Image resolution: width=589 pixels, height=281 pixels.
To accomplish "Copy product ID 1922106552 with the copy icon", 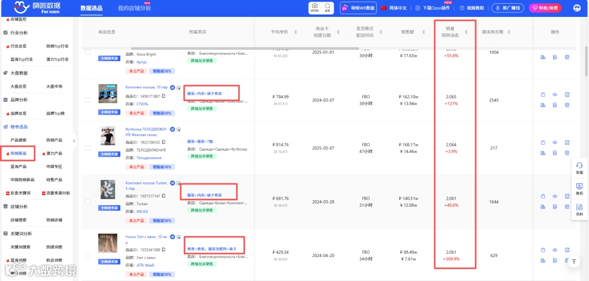I will pyautogui.click(x=164, y=142).
